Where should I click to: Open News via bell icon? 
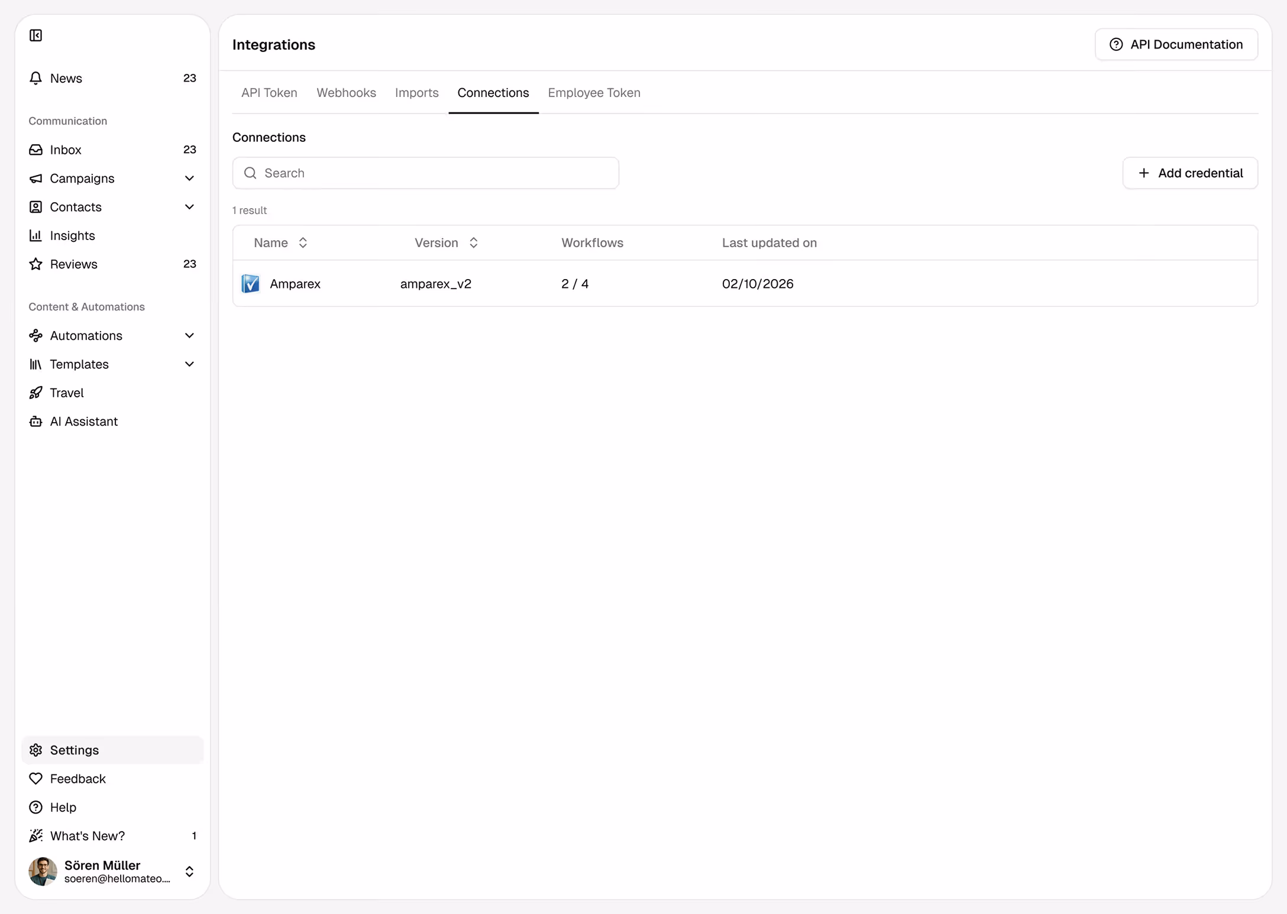click(x=35, y=78)
